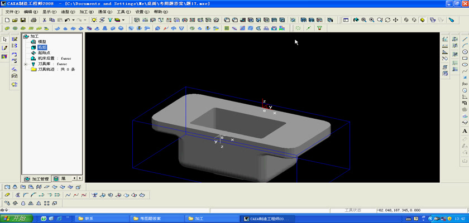Open the Undo history dropdown arrow
The height and width of the screenshot is (223, 469).
tap(73, 20)
